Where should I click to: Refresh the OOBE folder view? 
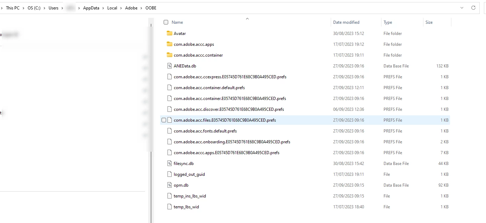(473, 8)
